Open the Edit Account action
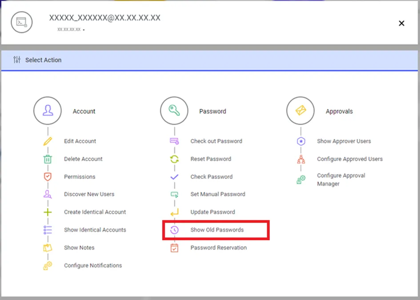420x300 pixels. pos(80,141)
